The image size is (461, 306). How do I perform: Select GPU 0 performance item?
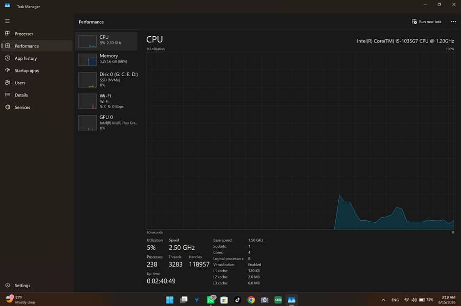[107, 122]
